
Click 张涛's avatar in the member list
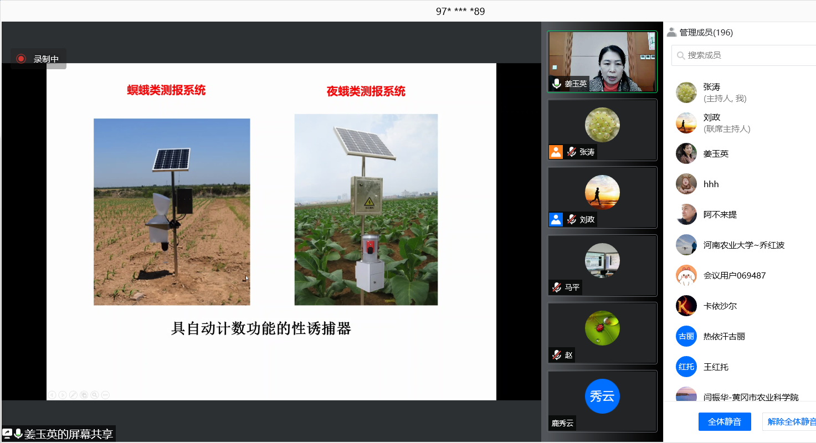686,92
